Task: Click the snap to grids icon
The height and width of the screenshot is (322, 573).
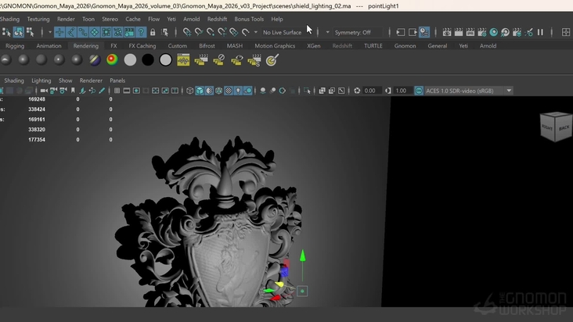Action: 187,33
